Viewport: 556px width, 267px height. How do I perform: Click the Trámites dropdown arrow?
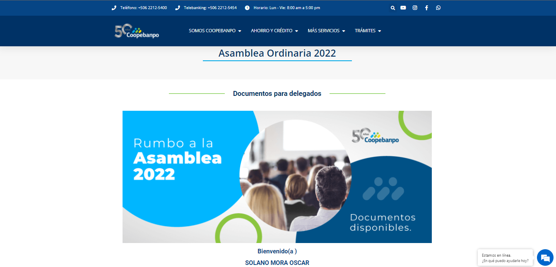point(380,31)
